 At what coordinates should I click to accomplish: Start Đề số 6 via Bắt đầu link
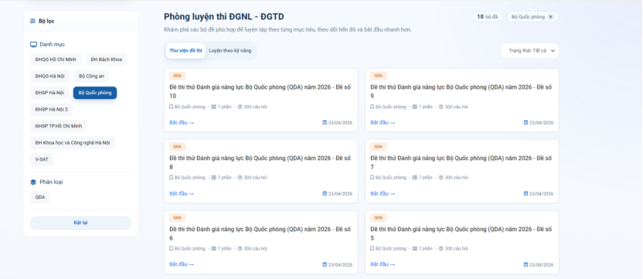coord(182,264)
